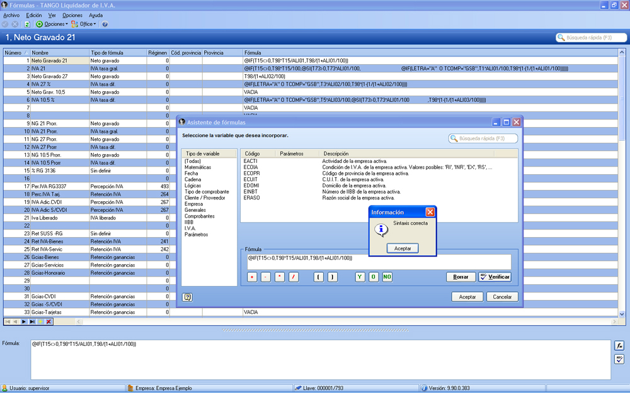This screenshot has height=393, width=630.
Task: Go to previous record navigation icon
Action: tap(16, 321)
